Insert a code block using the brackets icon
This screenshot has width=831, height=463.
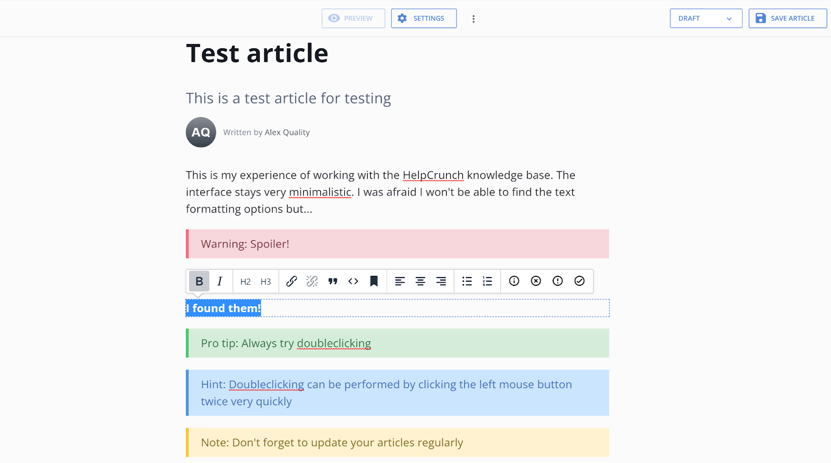tap(353, 281)
